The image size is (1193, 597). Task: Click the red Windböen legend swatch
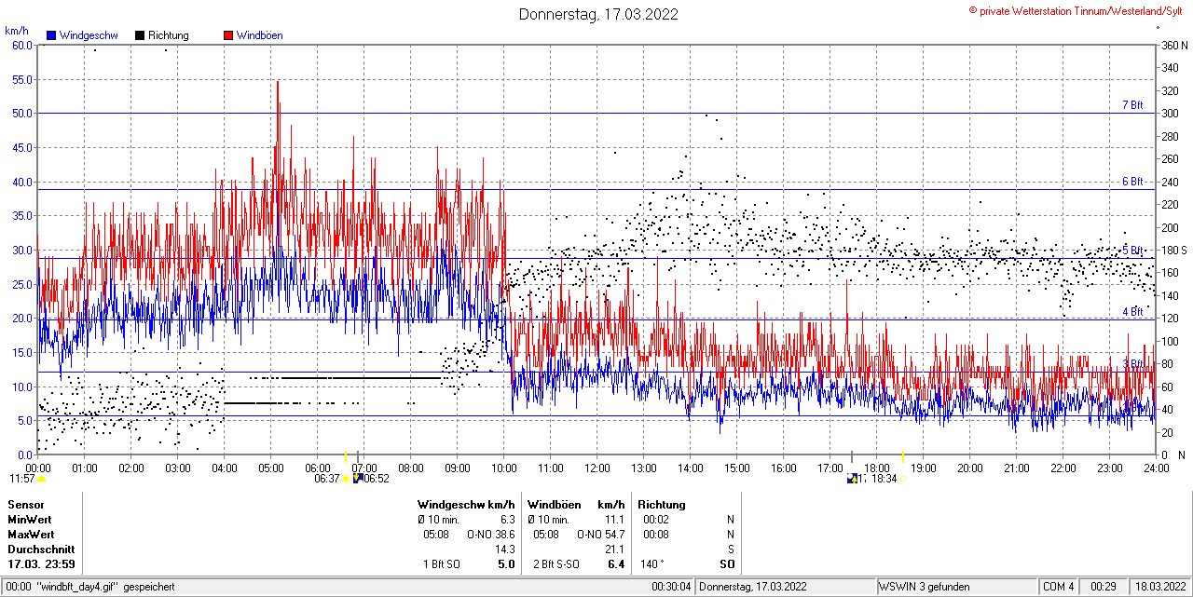point(228,35)
